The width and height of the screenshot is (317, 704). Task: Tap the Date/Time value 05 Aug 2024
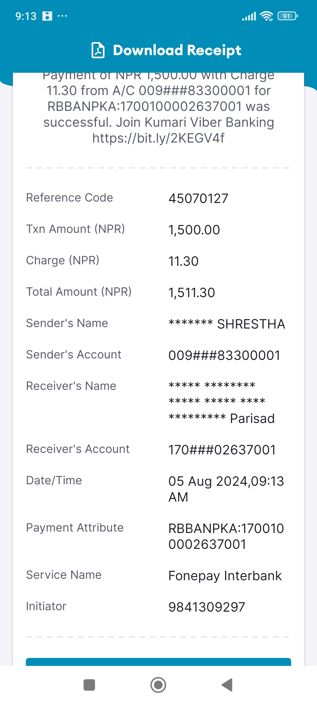click(226, 489)
